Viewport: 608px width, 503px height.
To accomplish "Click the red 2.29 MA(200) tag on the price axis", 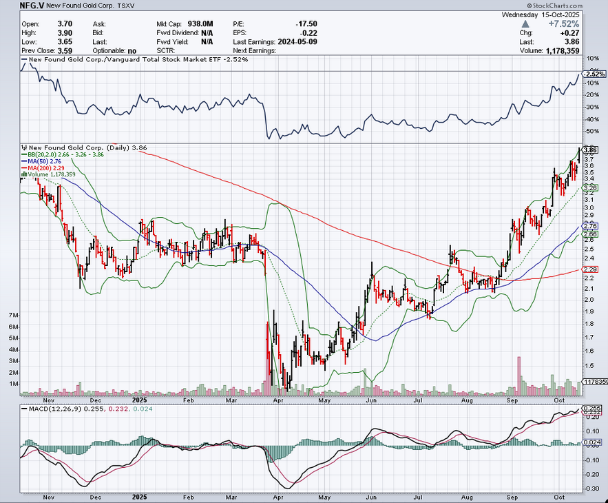I will point(589,269).
